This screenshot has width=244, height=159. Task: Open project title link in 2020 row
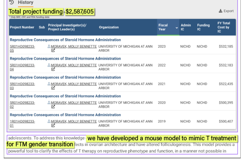click(65, 96)
